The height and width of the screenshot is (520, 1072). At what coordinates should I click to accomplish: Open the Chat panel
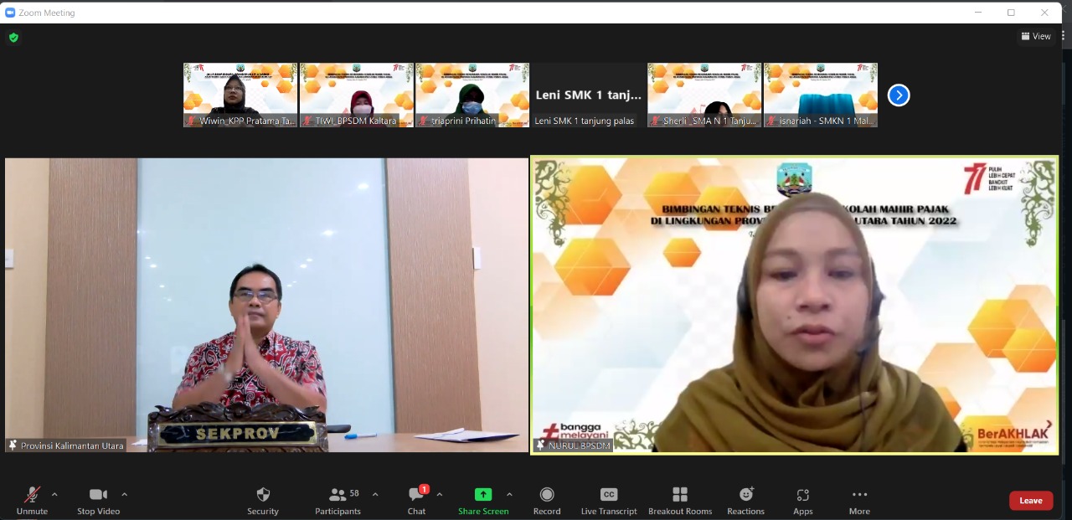[416, 500]
